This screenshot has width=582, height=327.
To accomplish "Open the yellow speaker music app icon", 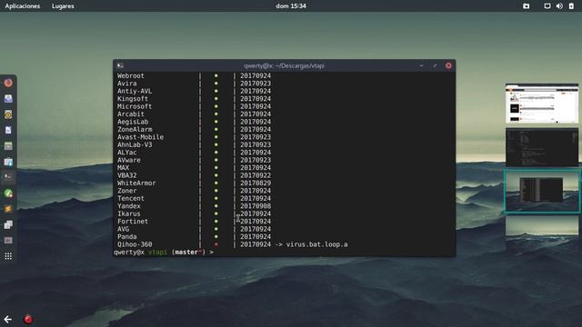I will click(x=8, y=114).
